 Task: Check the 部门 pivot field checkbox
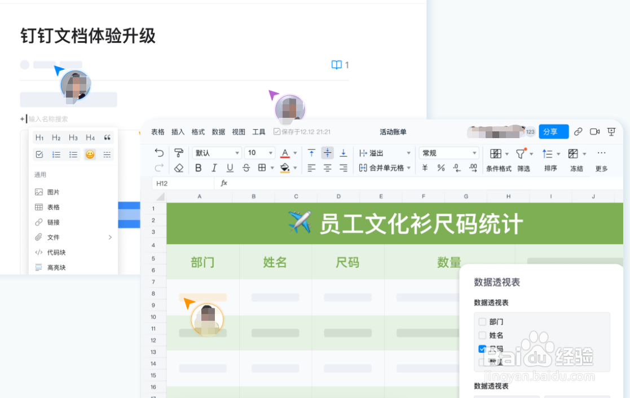coord(482,322)
